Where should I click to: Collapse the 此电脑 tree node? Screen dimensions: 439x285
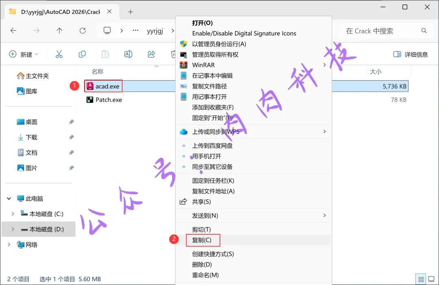pos(9,199)
